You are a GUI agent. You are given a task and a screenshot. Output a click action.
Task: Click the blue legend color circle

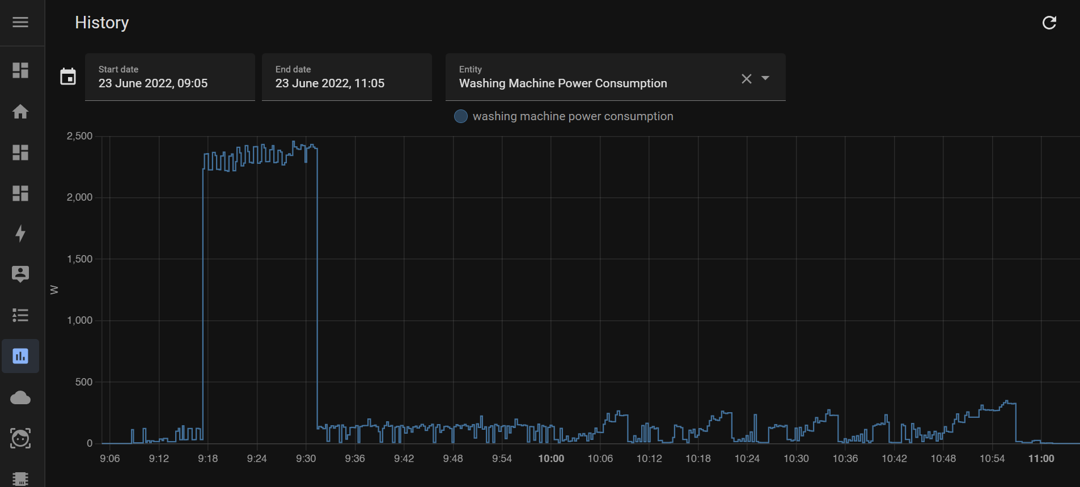pos(461,116)
